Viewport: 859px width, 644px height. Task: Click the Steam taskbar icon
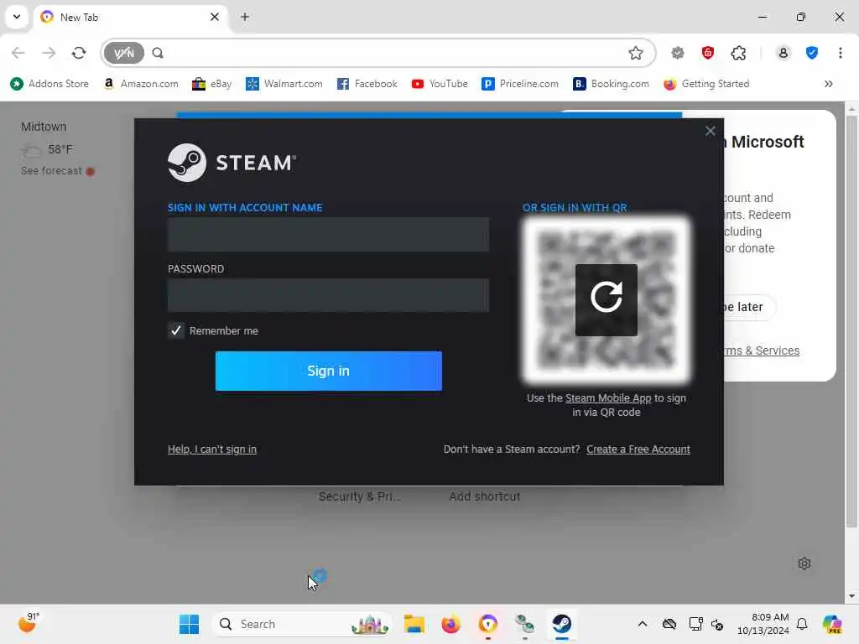(562, 624)
